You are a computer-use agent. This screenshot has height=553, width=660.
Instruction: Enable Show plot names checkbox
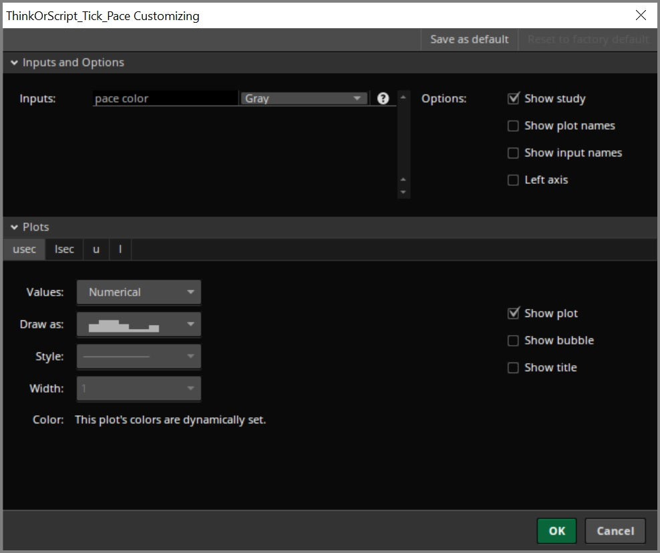(513, 126)
